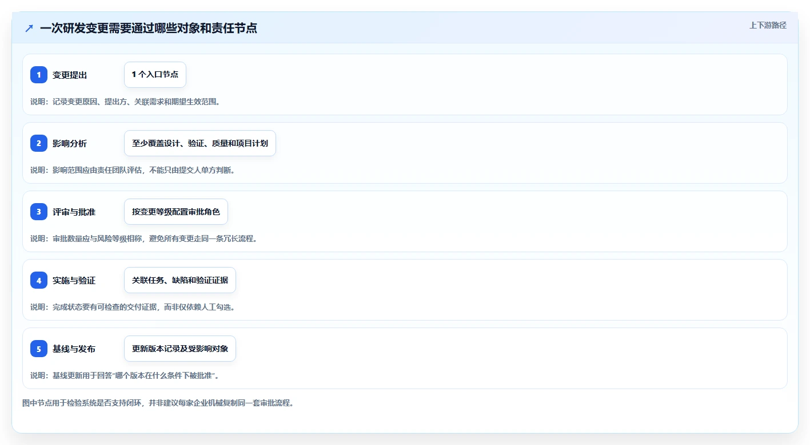Click the 变更提出 step label

point(70,75)
